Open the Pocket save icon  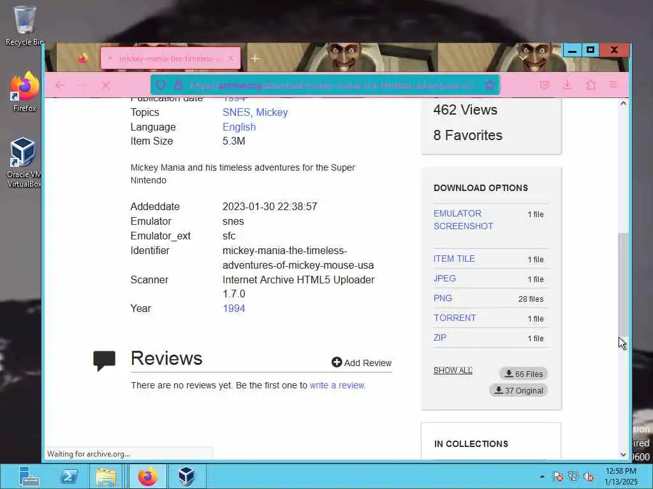pos(545,85)
